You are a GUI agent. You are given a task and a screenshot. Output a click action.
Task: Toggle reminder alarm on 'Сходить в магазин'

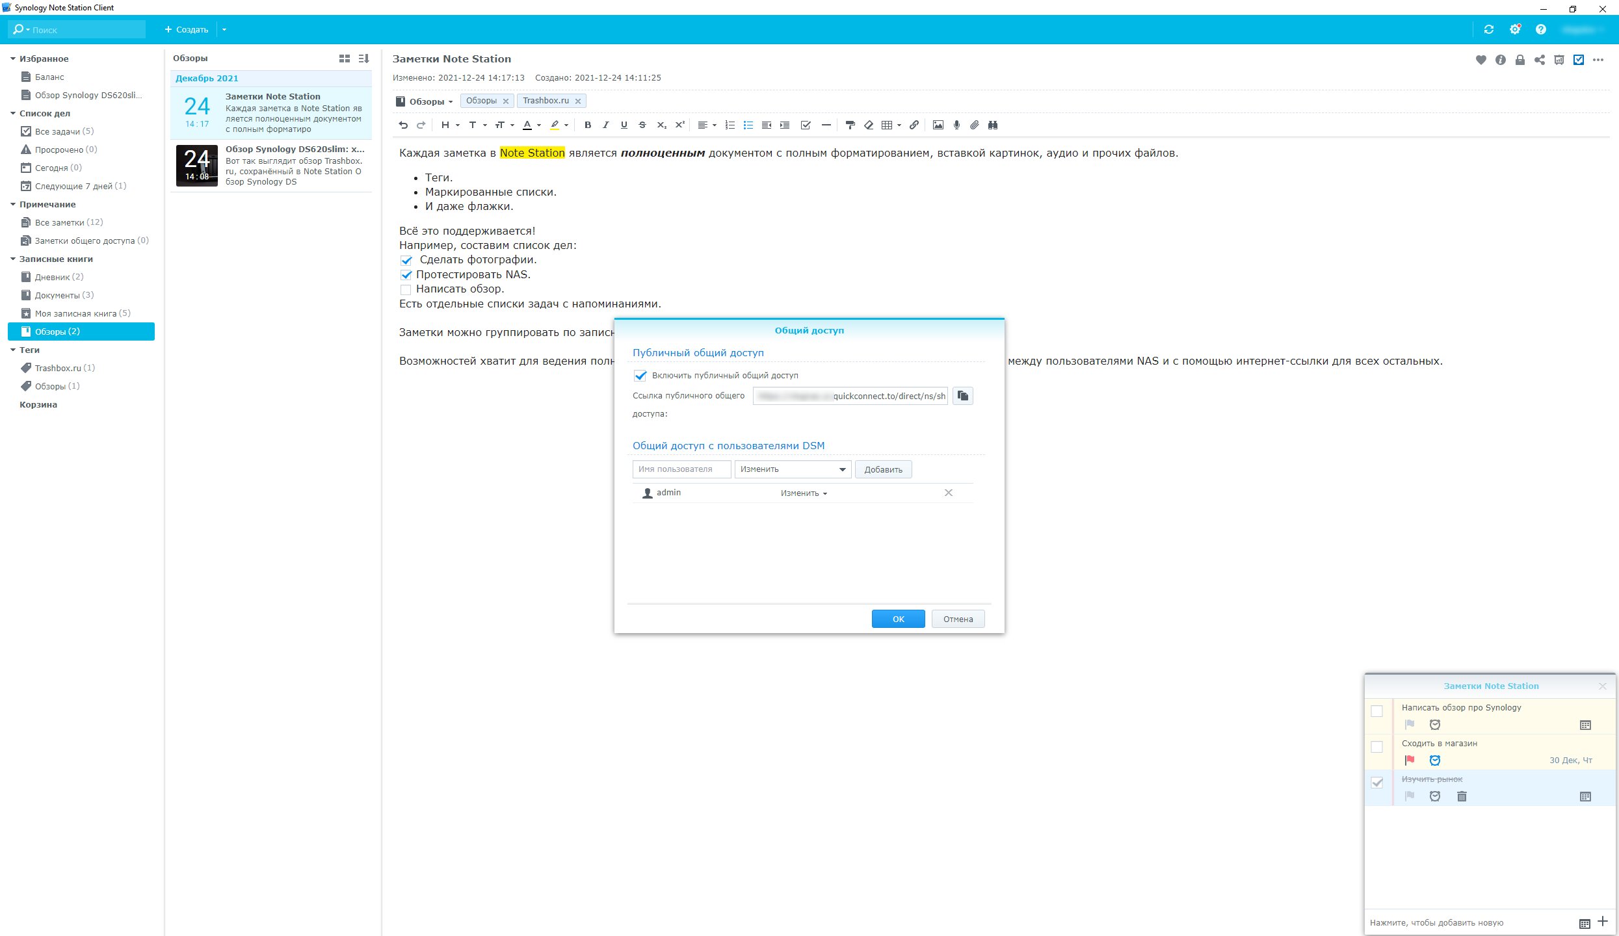tap(1435, 760)
